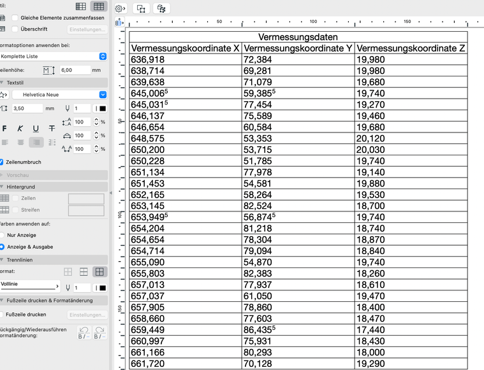This screenshot has width=484, height=370.
Task: Click the Zellen background color swatch
Action: click(x=86, y=199)
